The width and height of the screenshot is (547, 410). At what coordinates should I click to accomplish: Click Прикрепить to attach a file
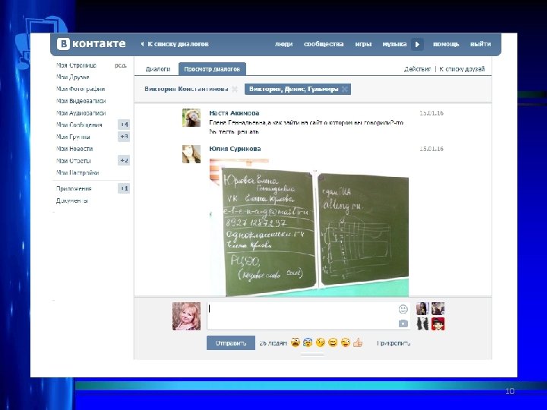coord(394,343)
